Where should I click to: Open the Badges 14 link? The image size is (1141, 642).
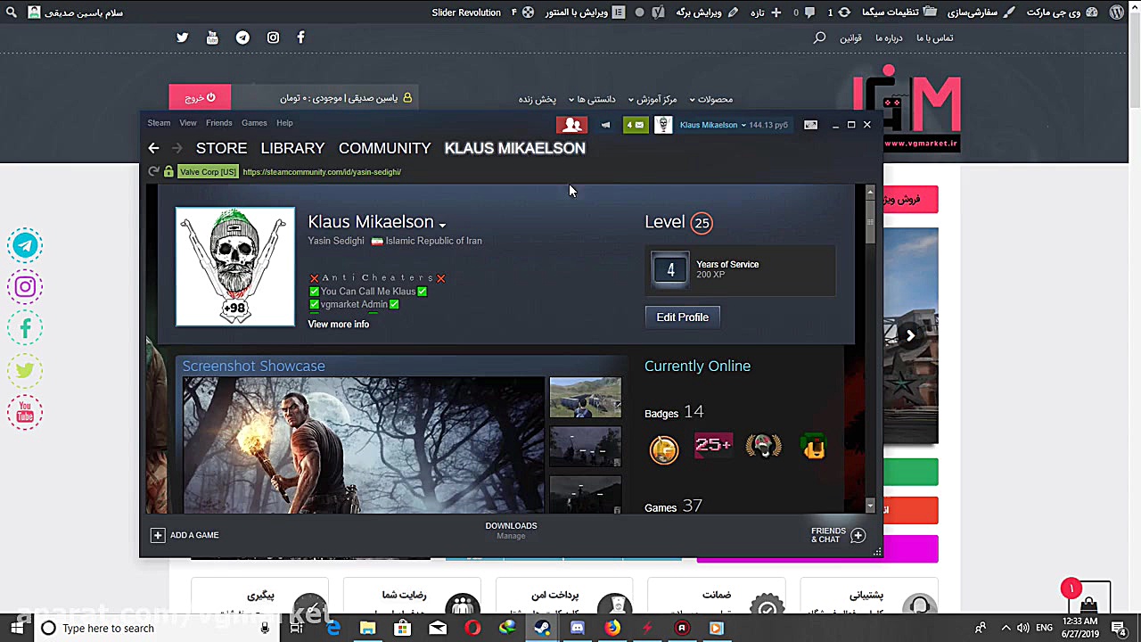(x=674, y=412)
